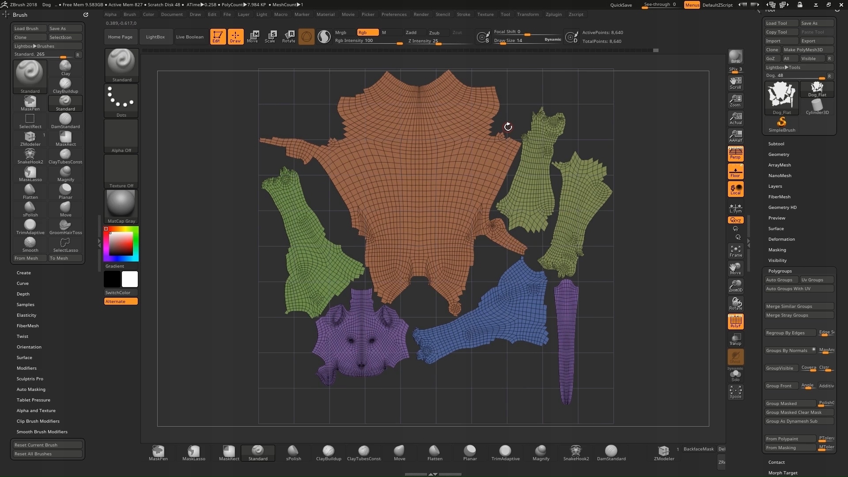The height and width of the screenshot is (477, 848).
Task: Disable PolyF polyframe display
Action: [x=735, y=322]
